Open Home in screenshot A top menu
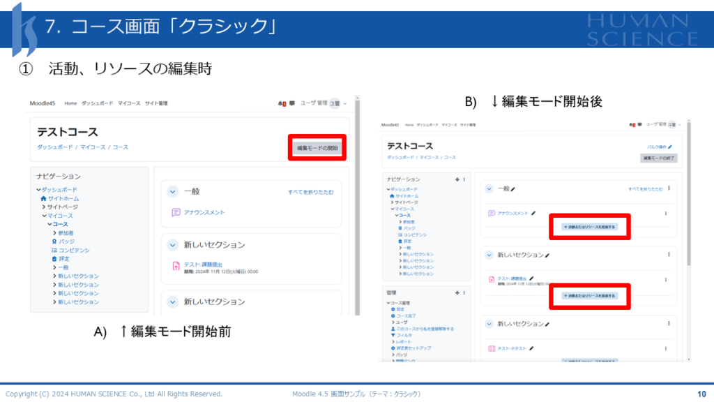Image resolution: width=714 pixels, height=402 pixels. coord(70,103)
